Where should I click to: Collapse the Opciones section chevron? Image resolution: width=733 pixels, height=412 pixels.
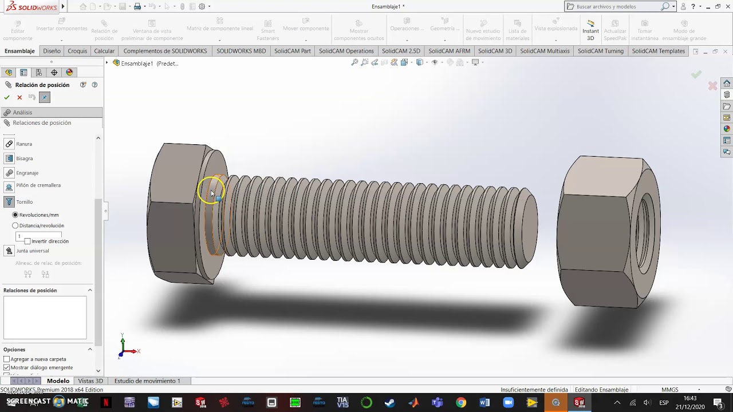point(90,349)
